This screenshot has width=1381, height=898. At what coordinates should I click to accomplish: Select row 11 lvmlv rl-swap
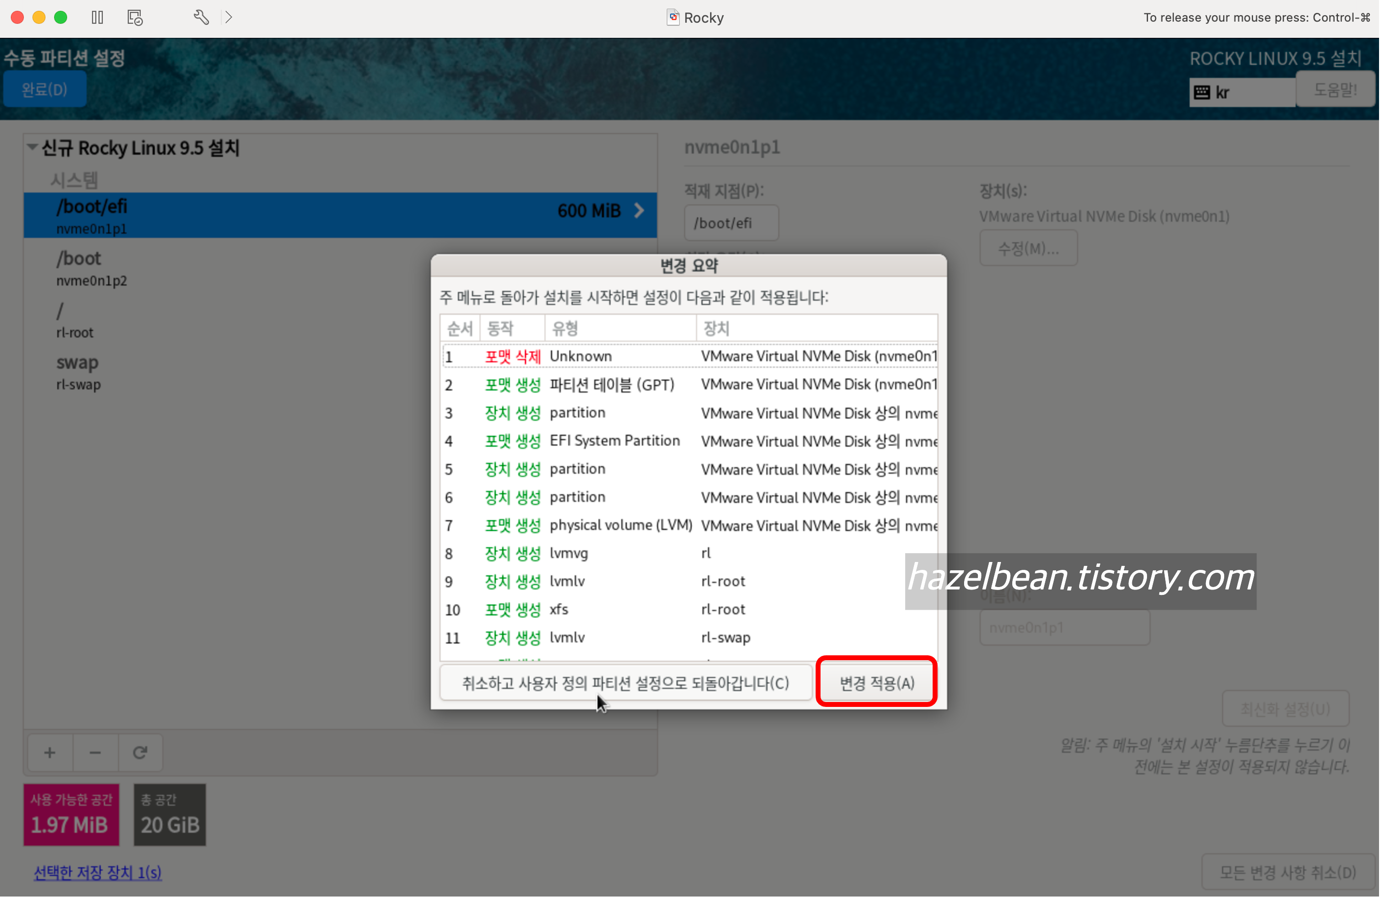point(689,638)
